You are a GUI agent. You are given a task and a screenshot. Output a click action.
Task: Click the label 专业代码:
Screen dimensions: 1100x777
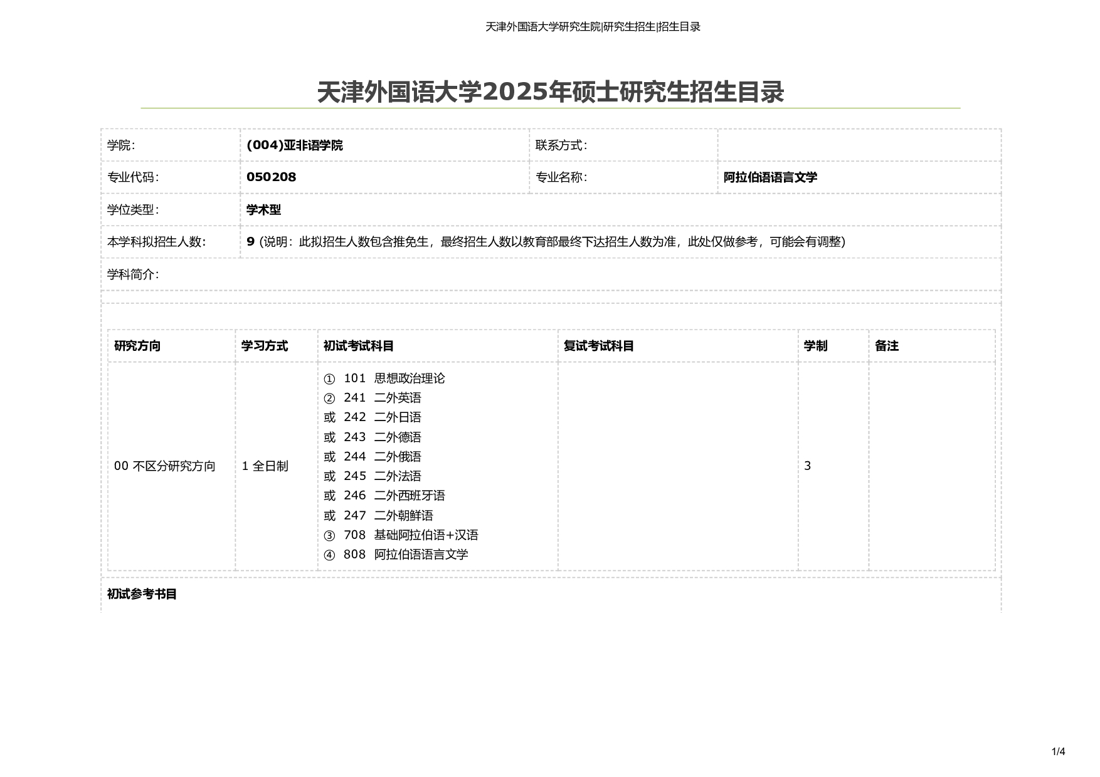click(133, 177)
